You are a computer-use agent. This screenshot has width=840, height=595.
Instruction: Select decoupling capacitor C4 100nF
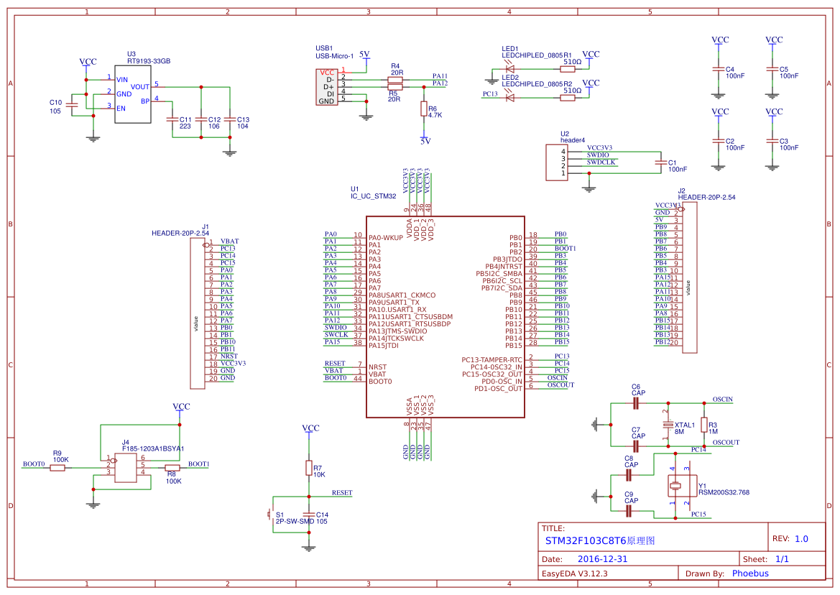click(x=719, y=69)
